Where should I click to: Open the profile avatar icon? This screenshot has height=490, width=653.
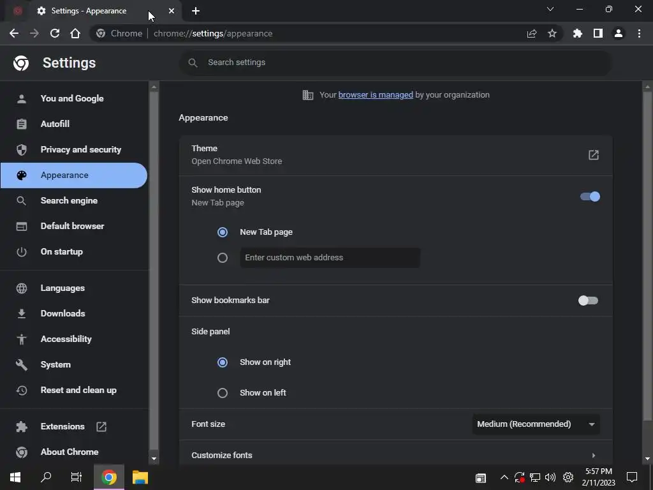[x=619, y=33]
